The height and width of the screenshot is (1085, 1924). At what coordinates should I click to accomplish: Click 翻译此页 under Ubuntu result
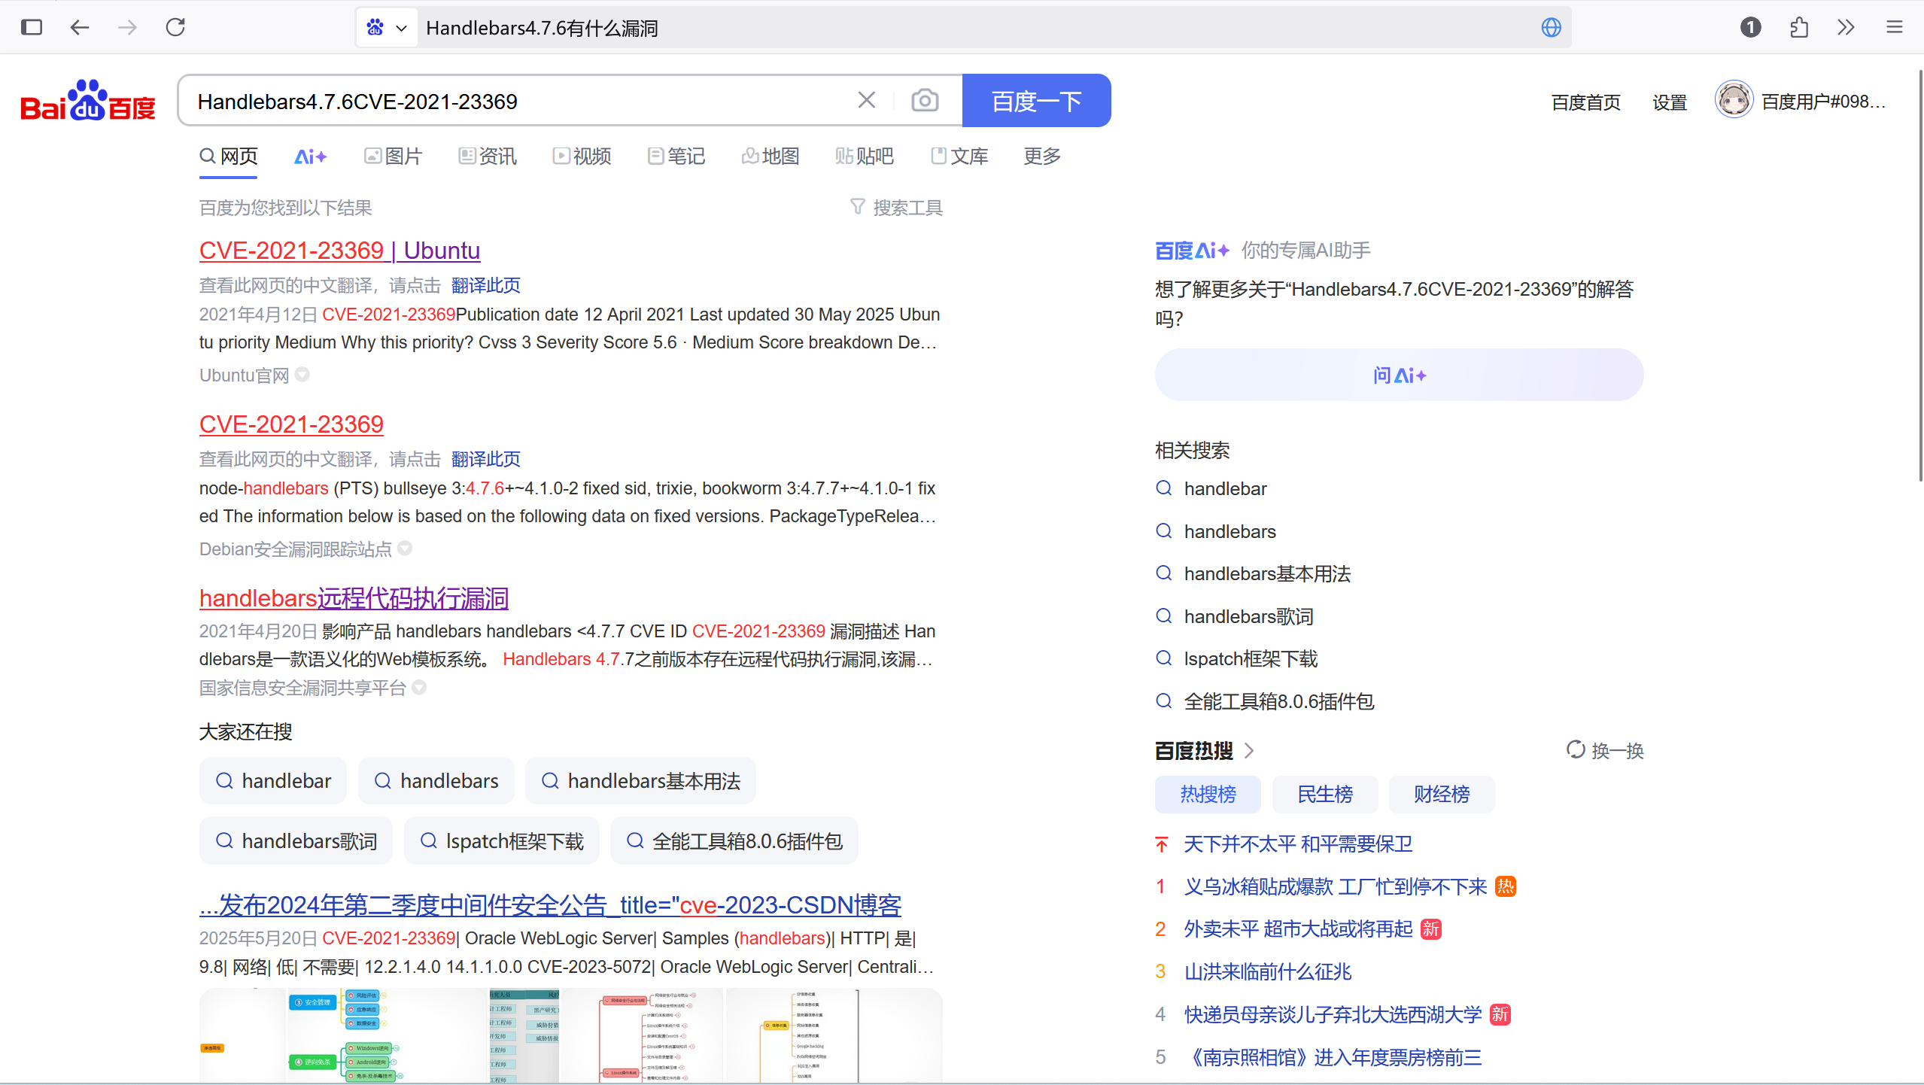coord(485,285)
